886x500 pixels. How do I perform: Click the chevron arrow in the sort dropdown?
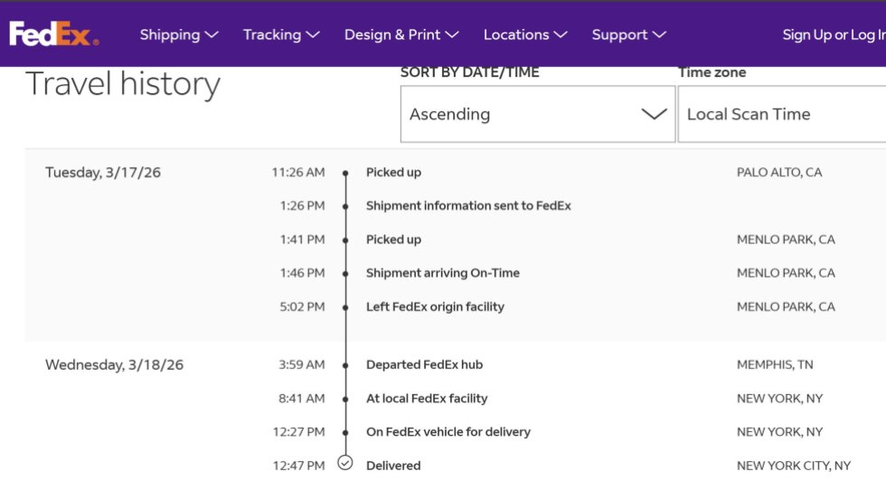[x=653, y=114]
